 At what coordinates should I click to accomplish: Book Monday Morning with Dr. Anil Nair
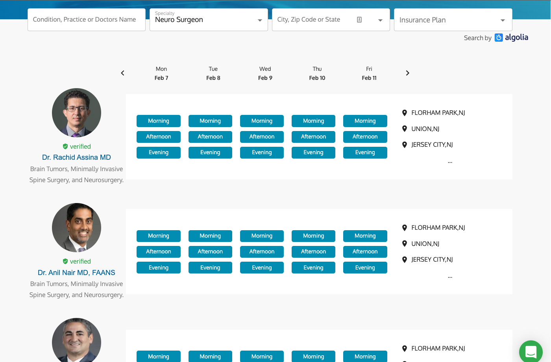[x=159, y=236]
